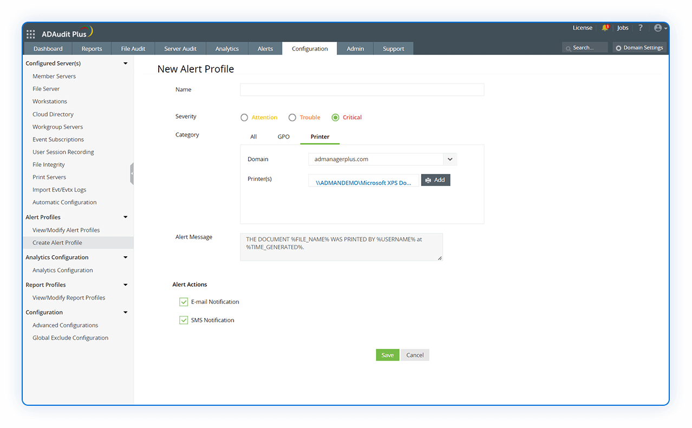Screen dimensions: 692x428
Task: Toggle the E-mail Notification checkbox
Action: click(x=184, y=302)
